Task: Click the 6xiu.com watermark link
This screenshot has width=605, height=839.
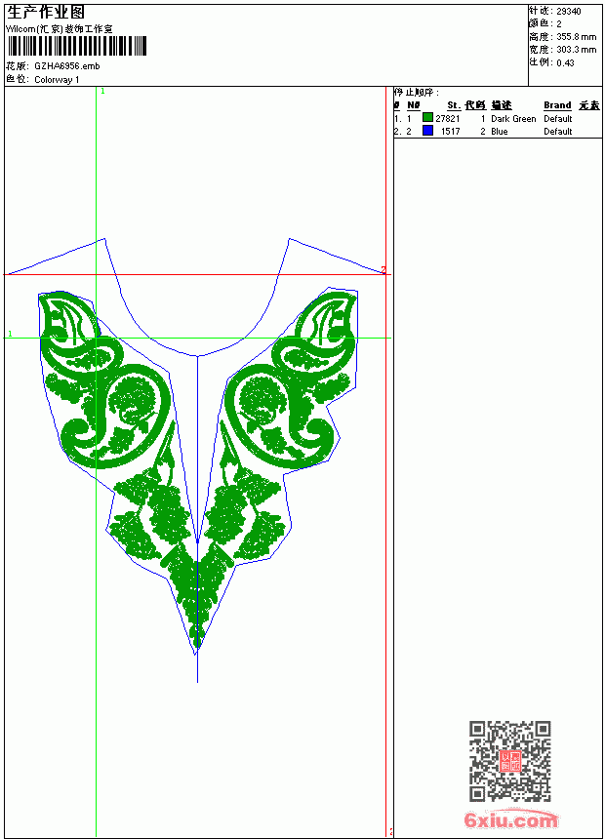Action: click(x=510, y=819)
